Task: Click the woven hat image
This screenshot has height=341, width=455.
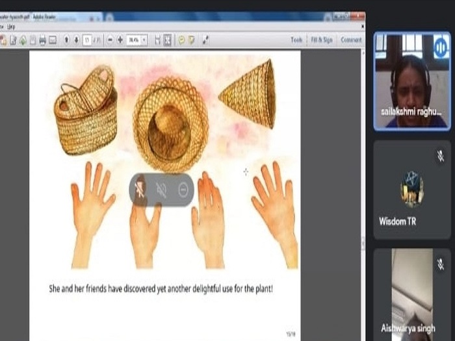Action: tap(170, 125)
